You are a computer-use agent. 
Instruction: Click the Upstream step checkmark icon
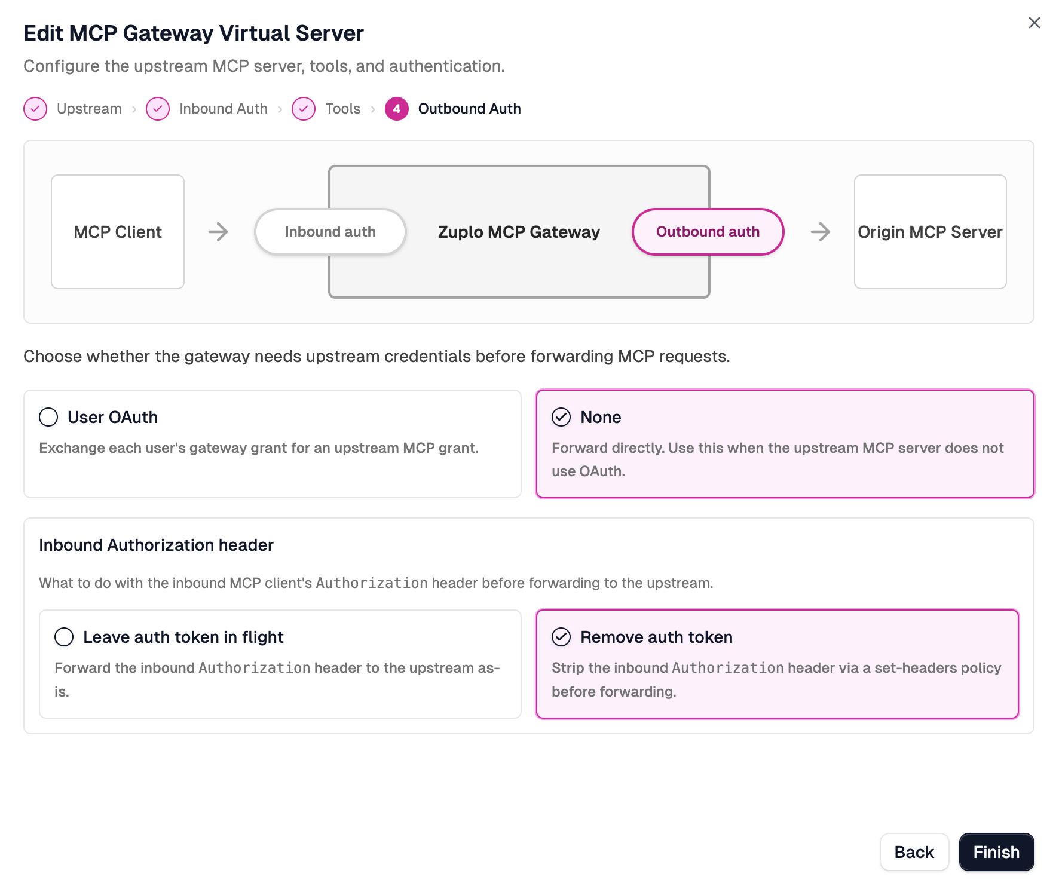pyautogui.click(x=35, y=109)
